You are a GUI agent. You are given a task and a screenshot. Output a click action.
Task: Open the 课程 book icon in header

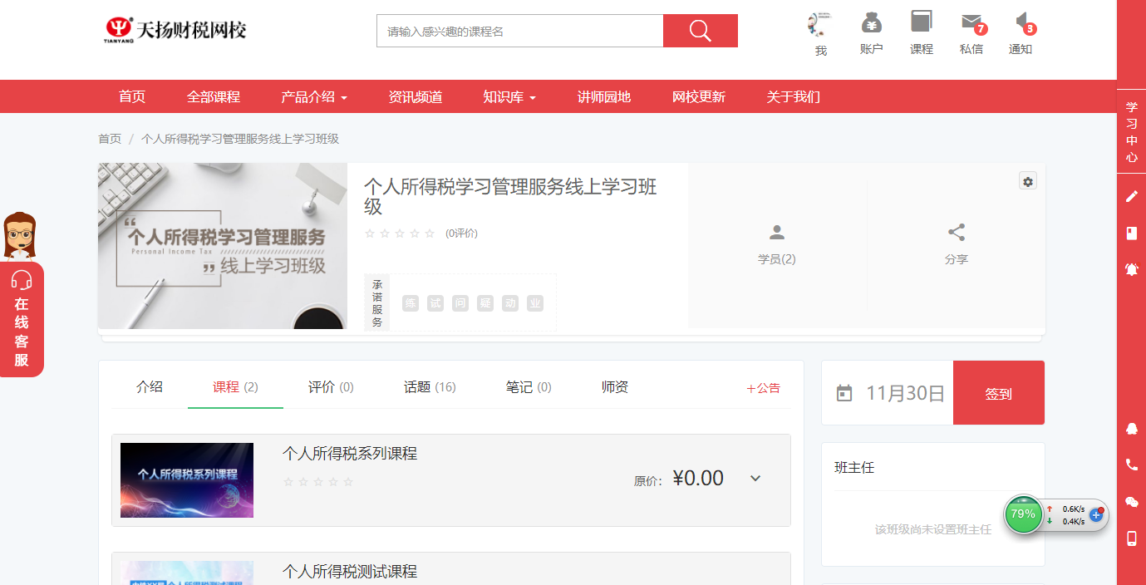click(921, 22)
